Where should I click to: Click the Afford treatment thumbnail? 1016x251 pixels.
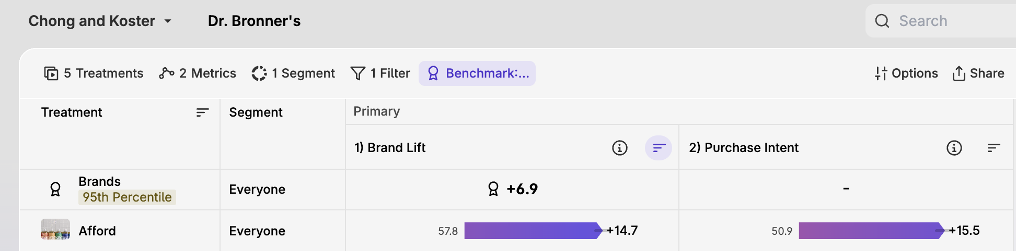(x=55, y=230)
